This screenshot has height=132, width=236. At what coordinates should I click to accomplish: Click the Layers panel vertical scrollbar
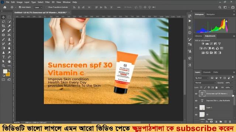235,100
